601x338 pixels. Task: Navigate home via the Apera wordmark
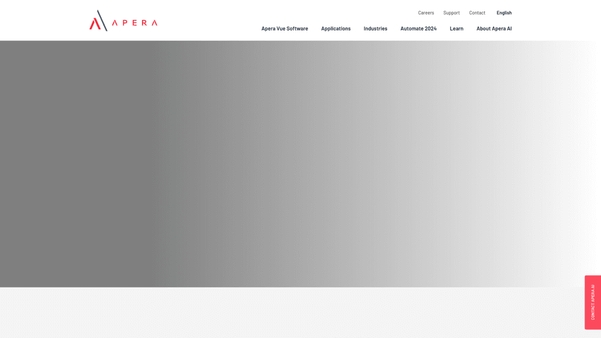[x=133, y=22]
